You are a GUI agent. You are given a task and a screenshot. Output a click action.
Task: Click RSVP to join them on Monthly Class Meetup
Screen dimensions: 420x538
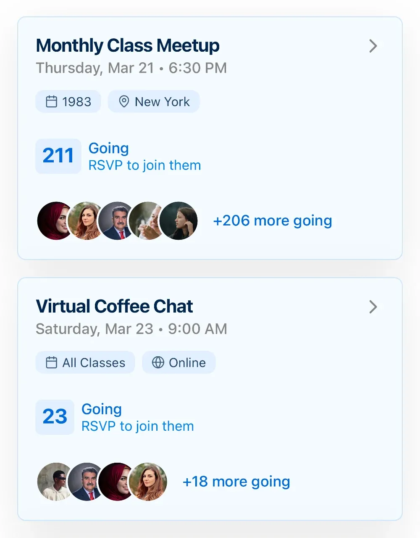pyautogui.click(x=144, y=165)
